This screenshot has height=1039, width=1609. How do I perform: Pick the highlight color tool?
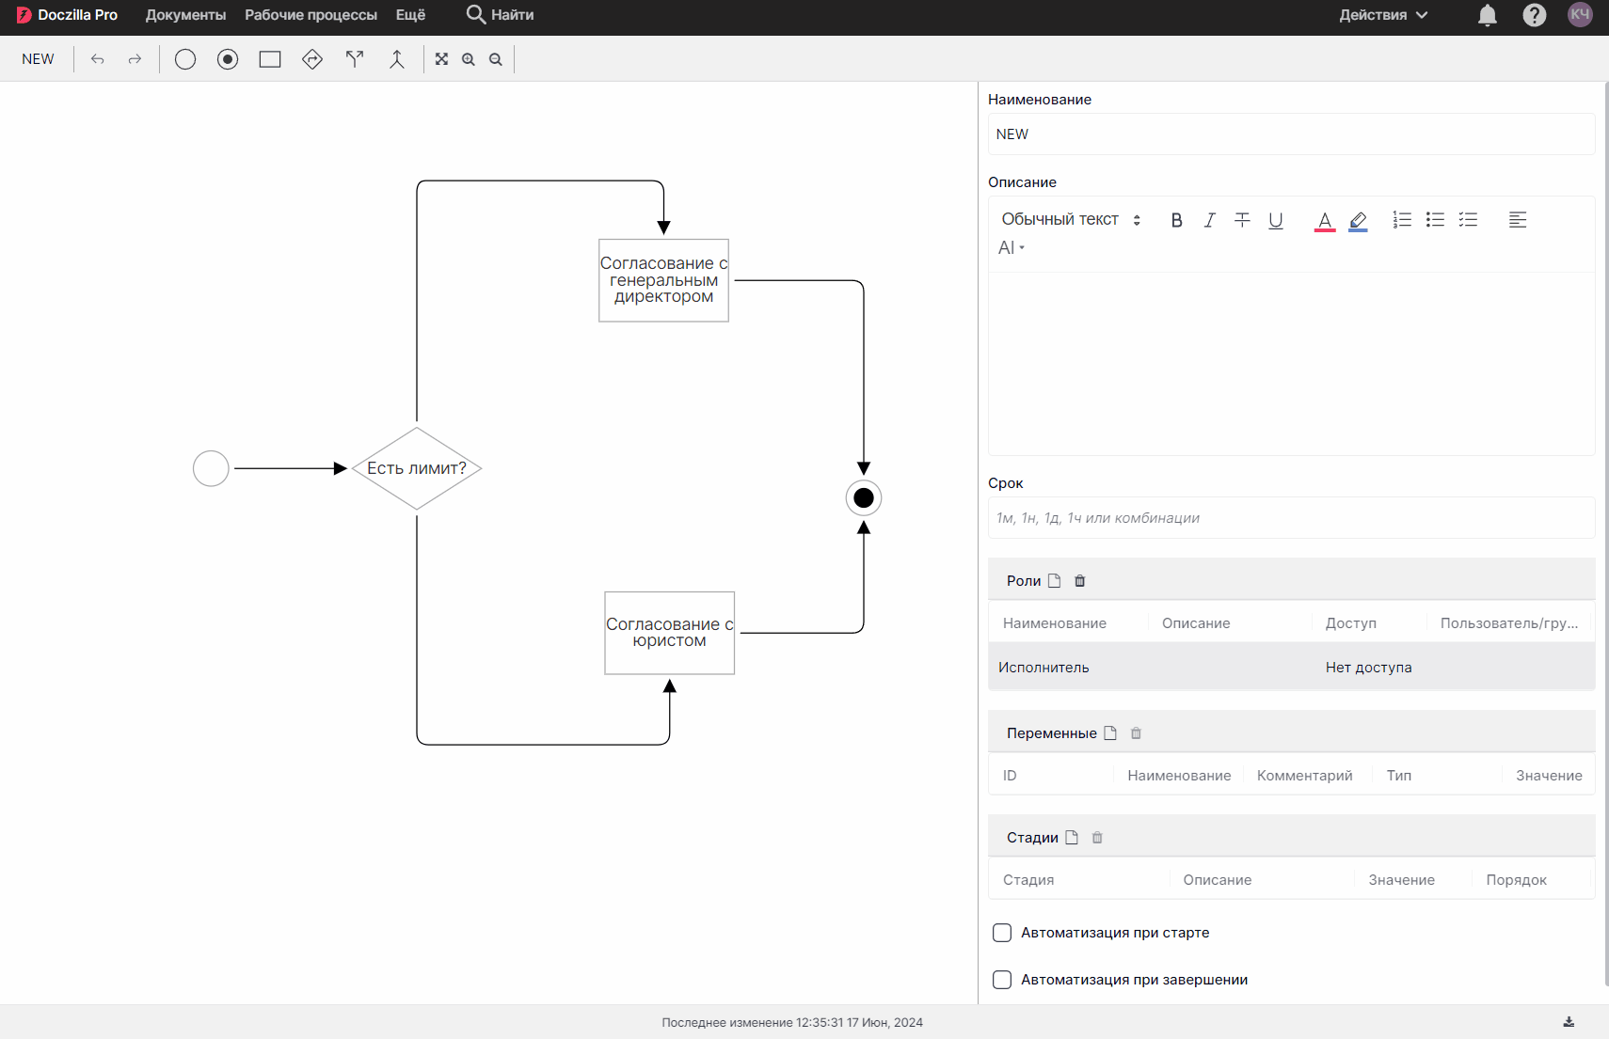1358,220
